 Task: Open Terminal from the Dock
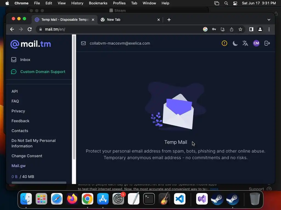point(149,199)
